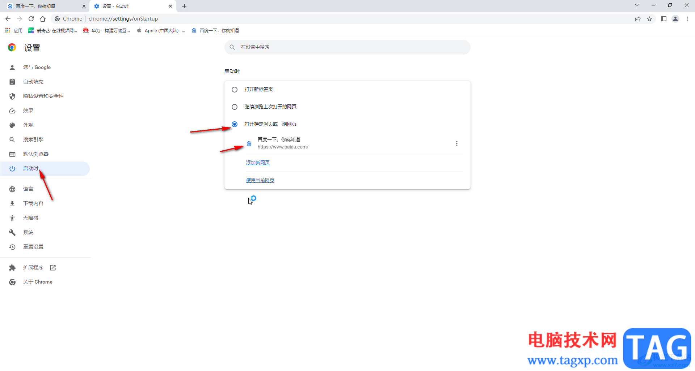Viewport: 695px width, 371px height.
Task: Click the globe icon beside 语言
Action: (x=12, y=189)
